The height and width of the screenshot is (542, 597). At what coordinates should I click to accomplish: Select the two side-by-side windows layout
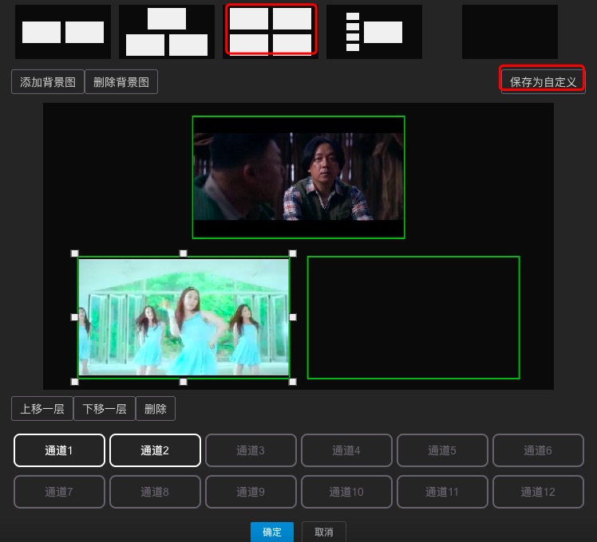[x=63, y=32]
